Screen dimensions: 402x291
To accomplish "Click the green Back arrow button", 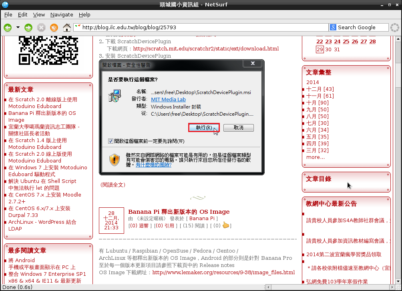I will coord(8,28).
